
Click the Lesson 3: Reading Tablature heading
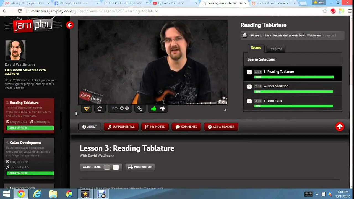[x=127, y=148]
